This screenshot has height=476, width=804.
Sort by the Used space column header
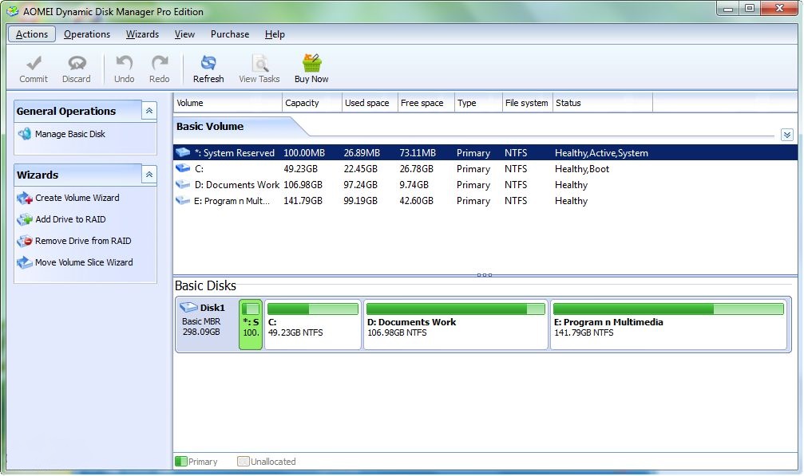coord(370,103)
